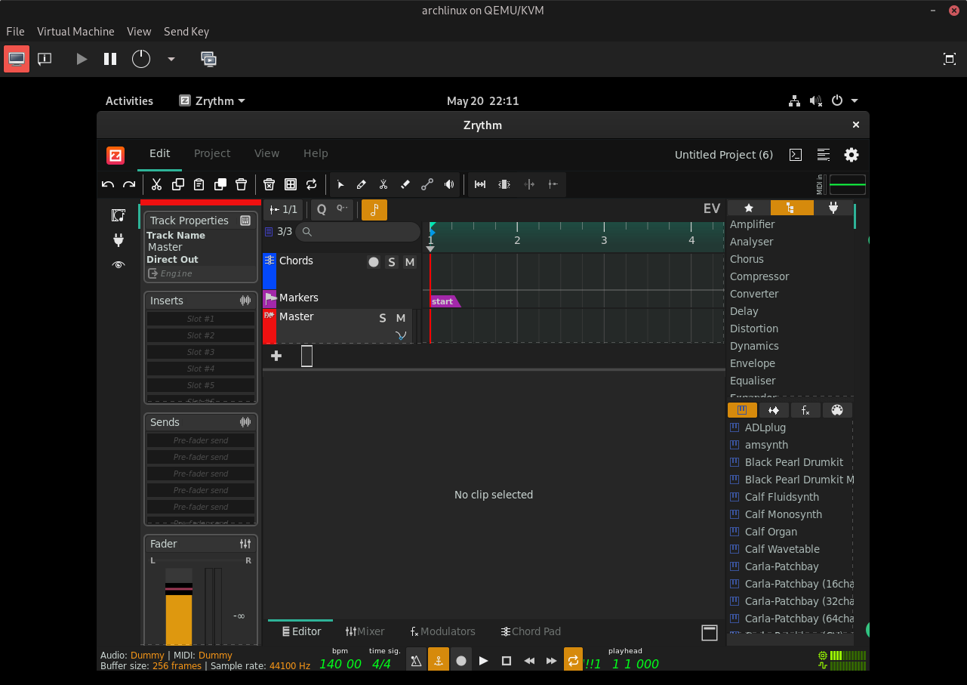This screenshot has width=967, height=685.
Task: Select the Compressor plugin category
Action: click(x=759, y=276)
